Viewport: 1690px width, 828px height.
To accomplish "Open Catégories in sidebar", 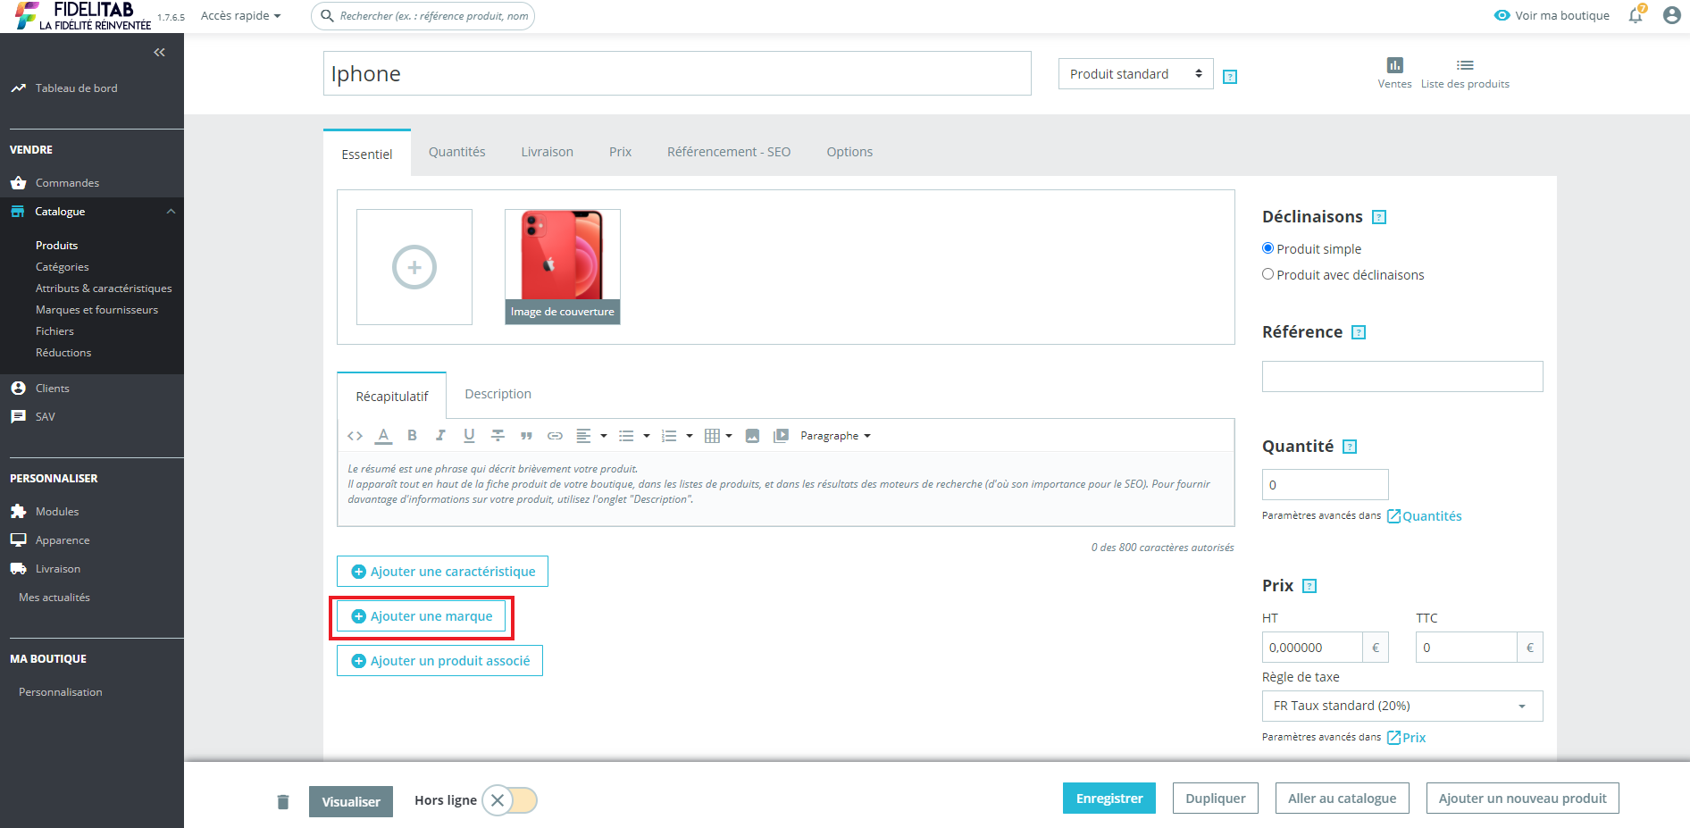I will 62,267.
